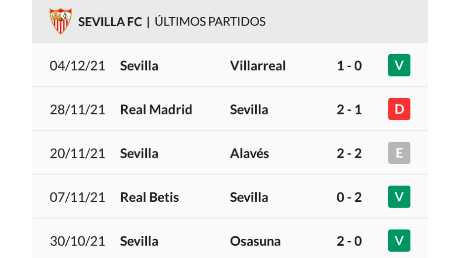Click the green V badge for Osasuna match
This screenshot has width=460, height=258.
[x=399, y=241]
